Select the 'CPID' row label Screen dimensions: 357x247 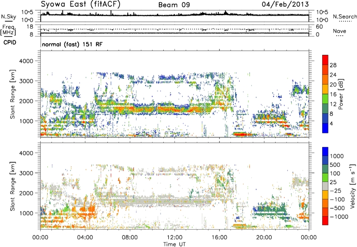(10, 42)
